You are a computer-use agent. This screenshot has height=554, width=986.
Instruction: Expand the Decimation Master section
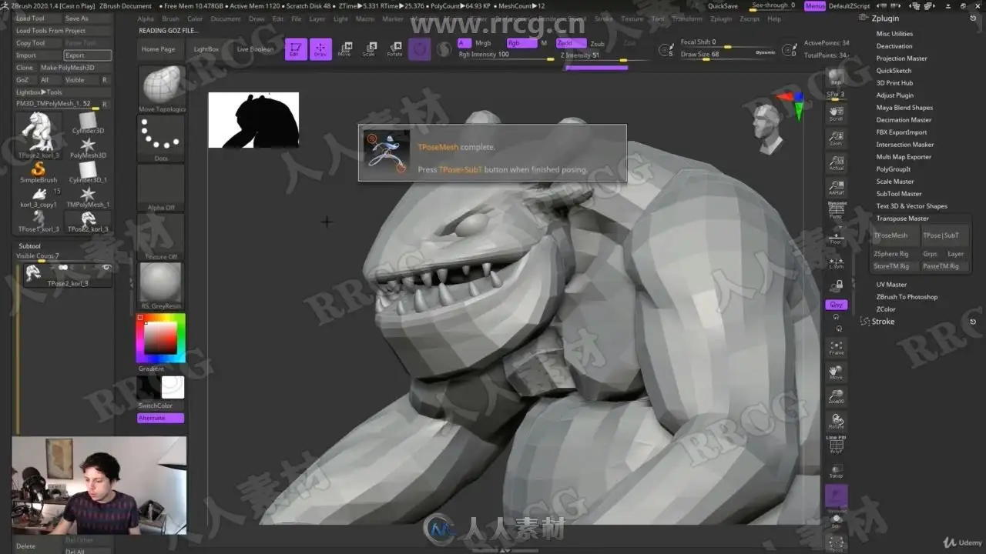pos(904,120)
